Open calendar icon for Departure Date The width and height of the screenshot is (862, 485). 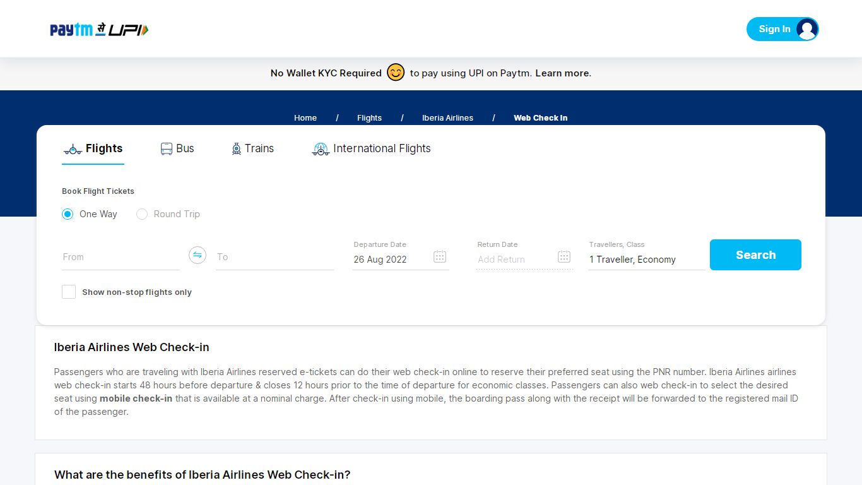pyautogui.click(x=440, y=256)
